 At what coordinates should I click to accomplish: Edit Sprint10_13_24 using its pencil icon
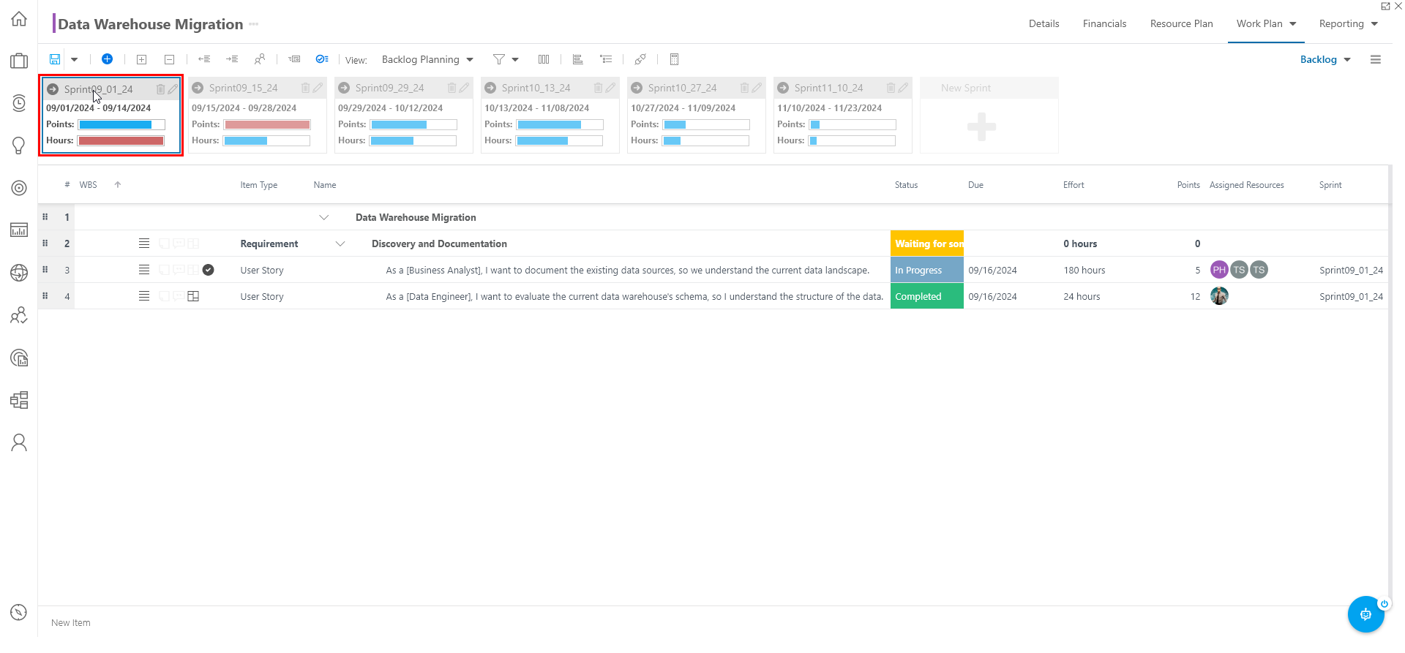pos(610,88)
